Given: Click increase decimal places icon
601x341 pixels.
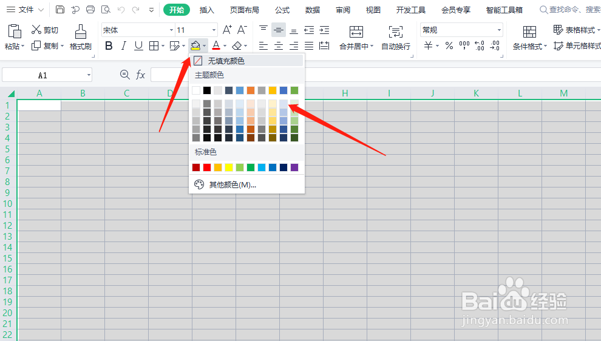Looking at the screenshot, I should pos(480,46).
